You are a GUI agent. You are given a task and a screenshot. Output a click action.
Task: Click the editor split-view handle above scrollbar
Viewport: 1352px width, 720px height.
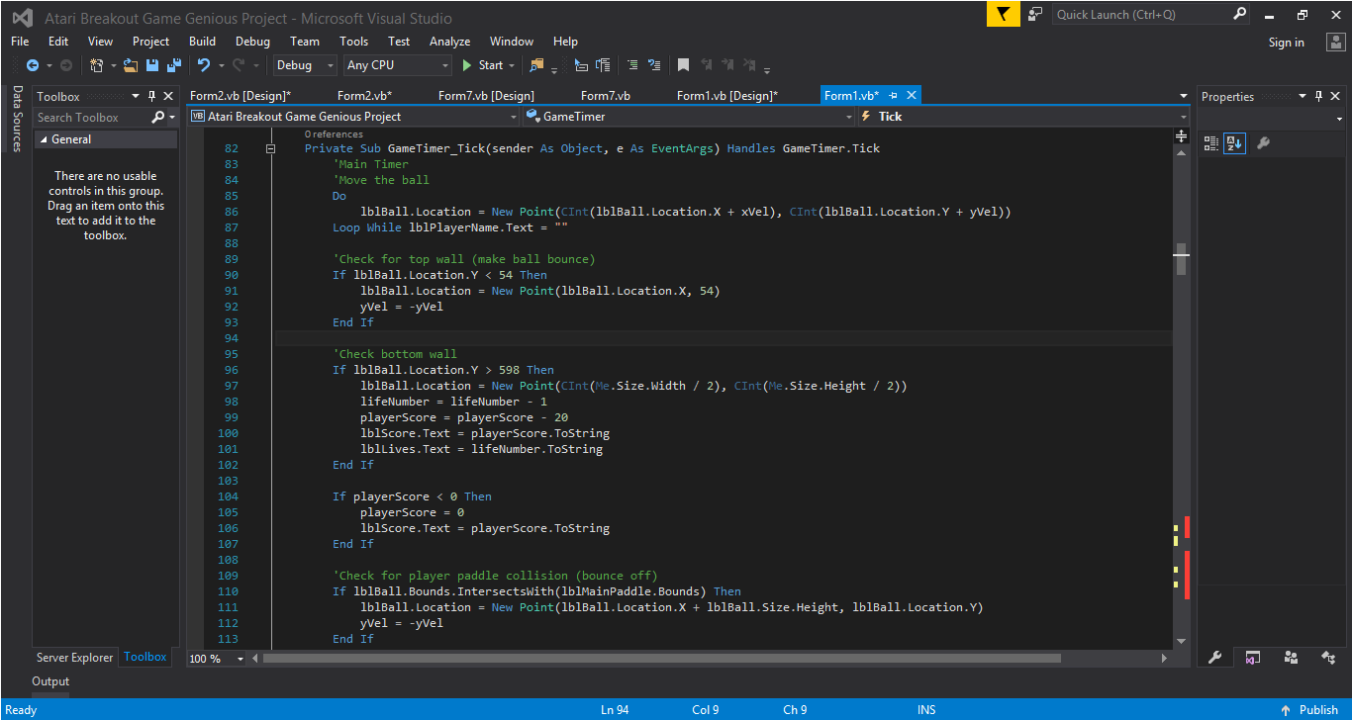pos(1182,135)
